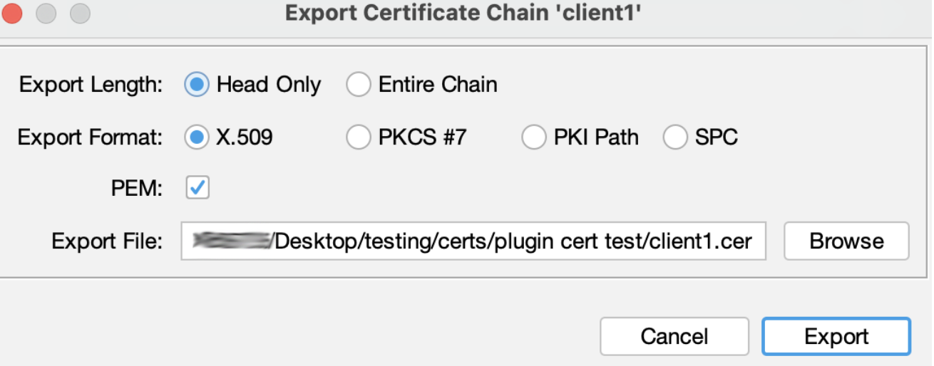This screenshot has height=366, width=934.
Task: Click the Export Certificate Chain title bar text
Action: coord(468,13)
